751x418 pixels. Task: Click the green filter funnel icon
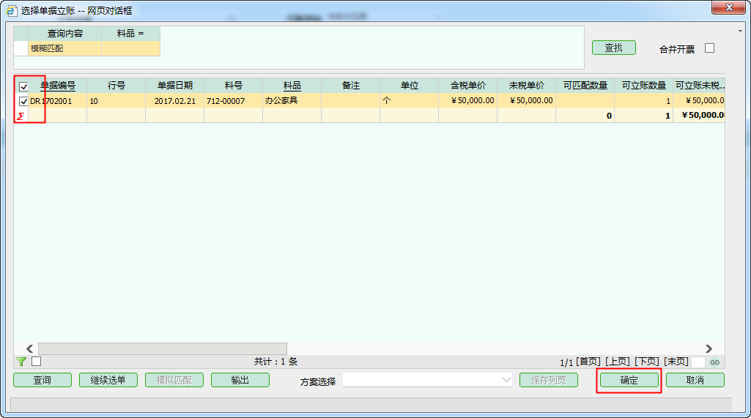(21, 362)
